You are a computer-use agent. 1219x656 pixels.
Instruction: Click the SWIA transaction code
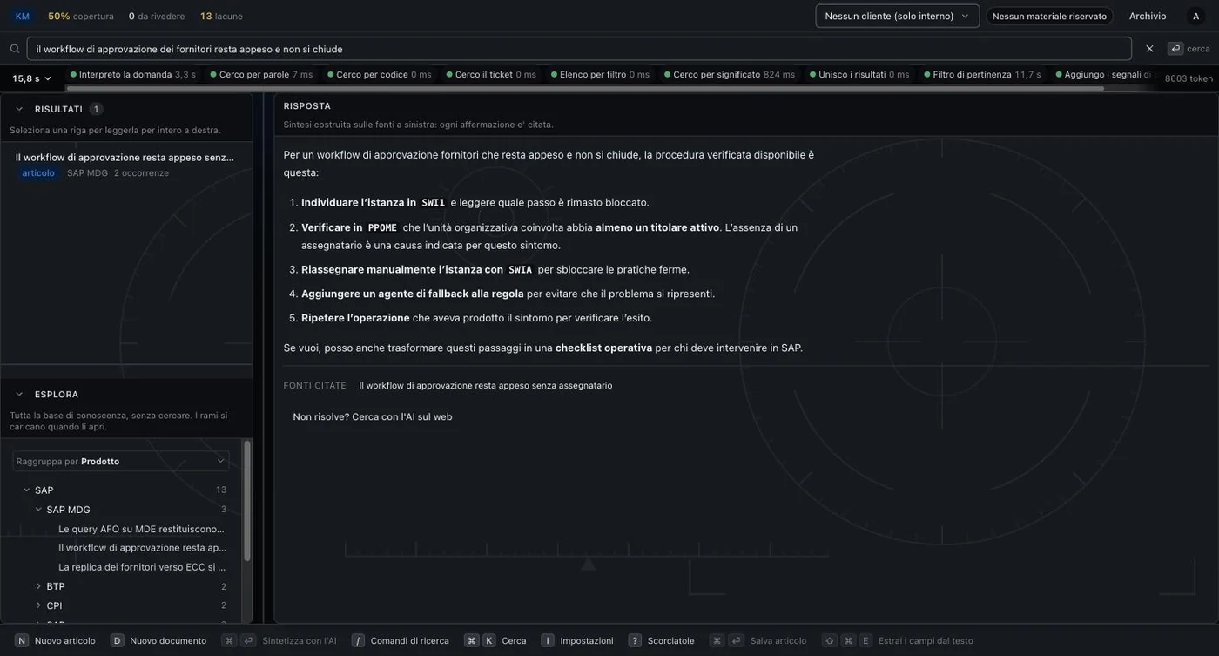click(x=520, y=269)
